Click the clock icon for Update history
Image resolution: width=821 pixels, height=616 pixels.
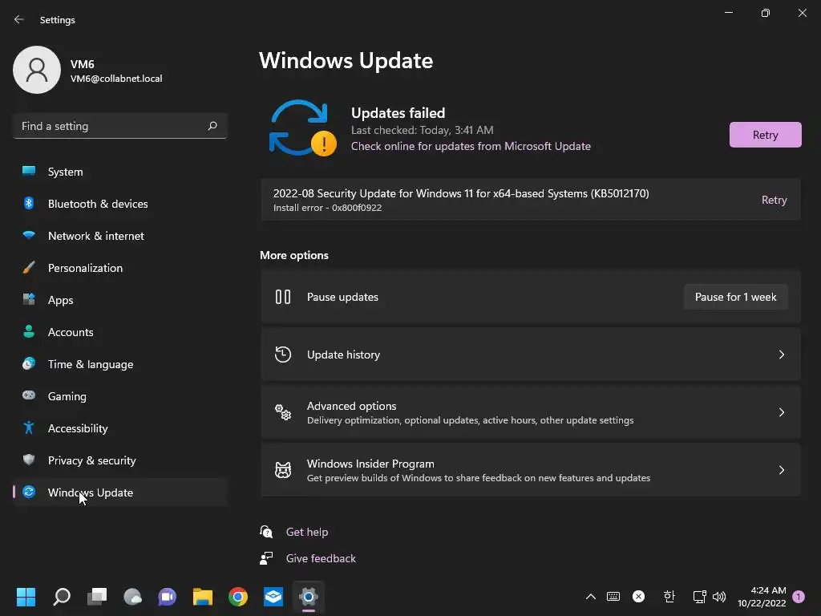(x=283, y=355)
